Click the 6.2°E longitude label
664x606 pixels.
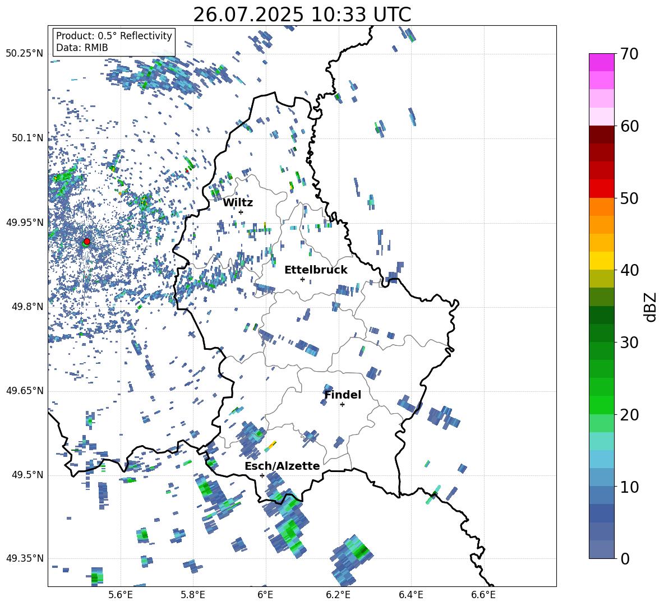tap(338, 595)
